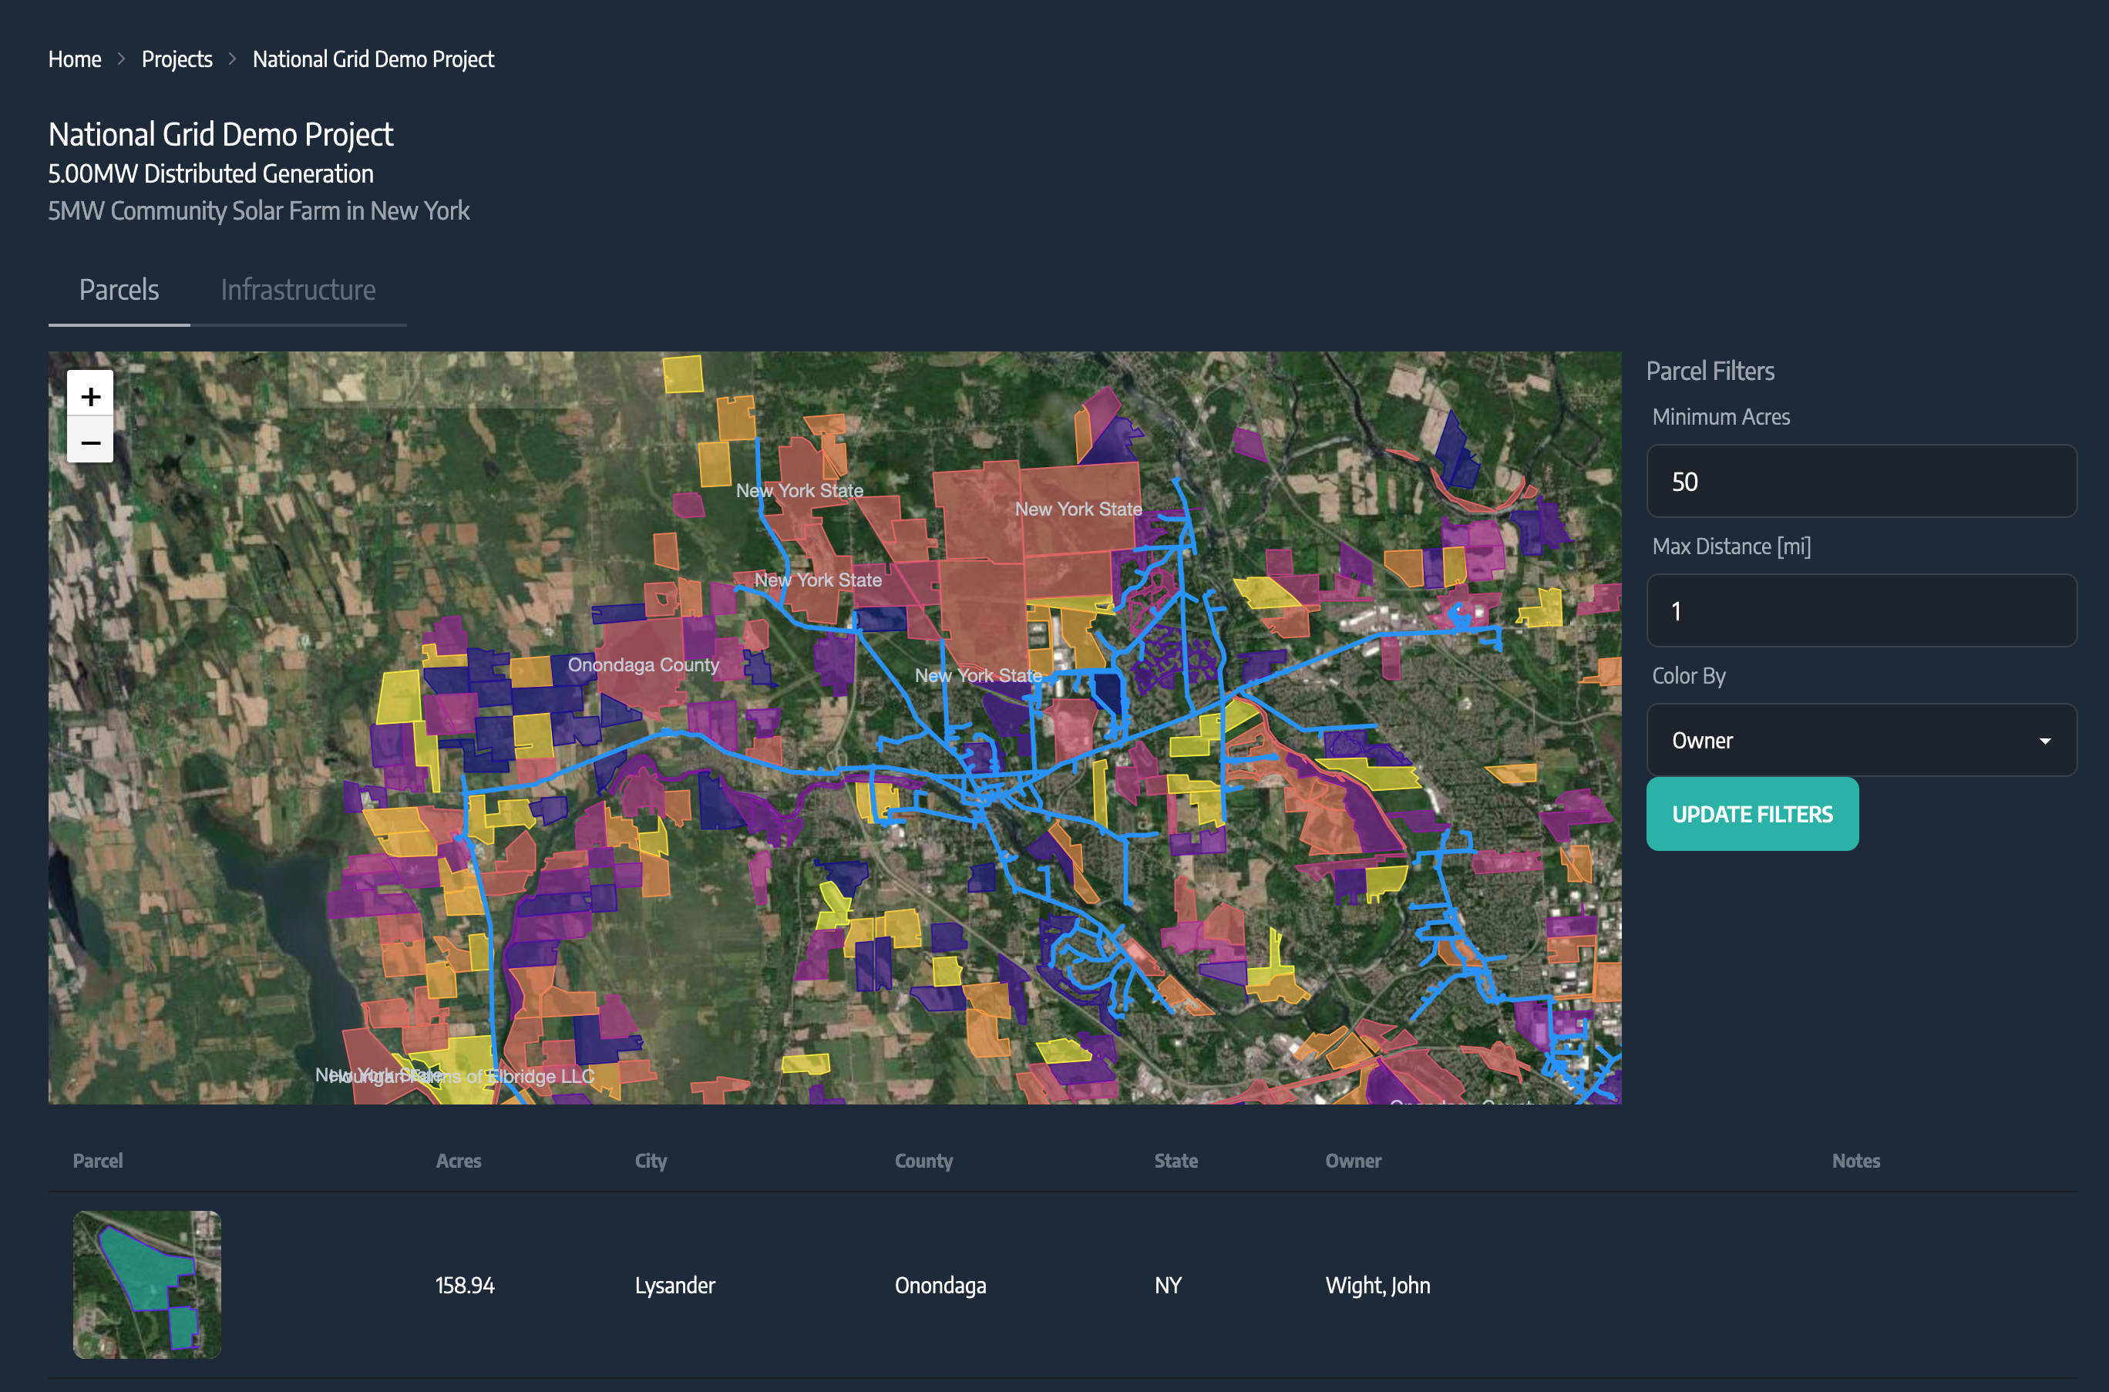2109x1392 pixels.
Task: Switch to the Parcels tab
Action: point(119,289)
